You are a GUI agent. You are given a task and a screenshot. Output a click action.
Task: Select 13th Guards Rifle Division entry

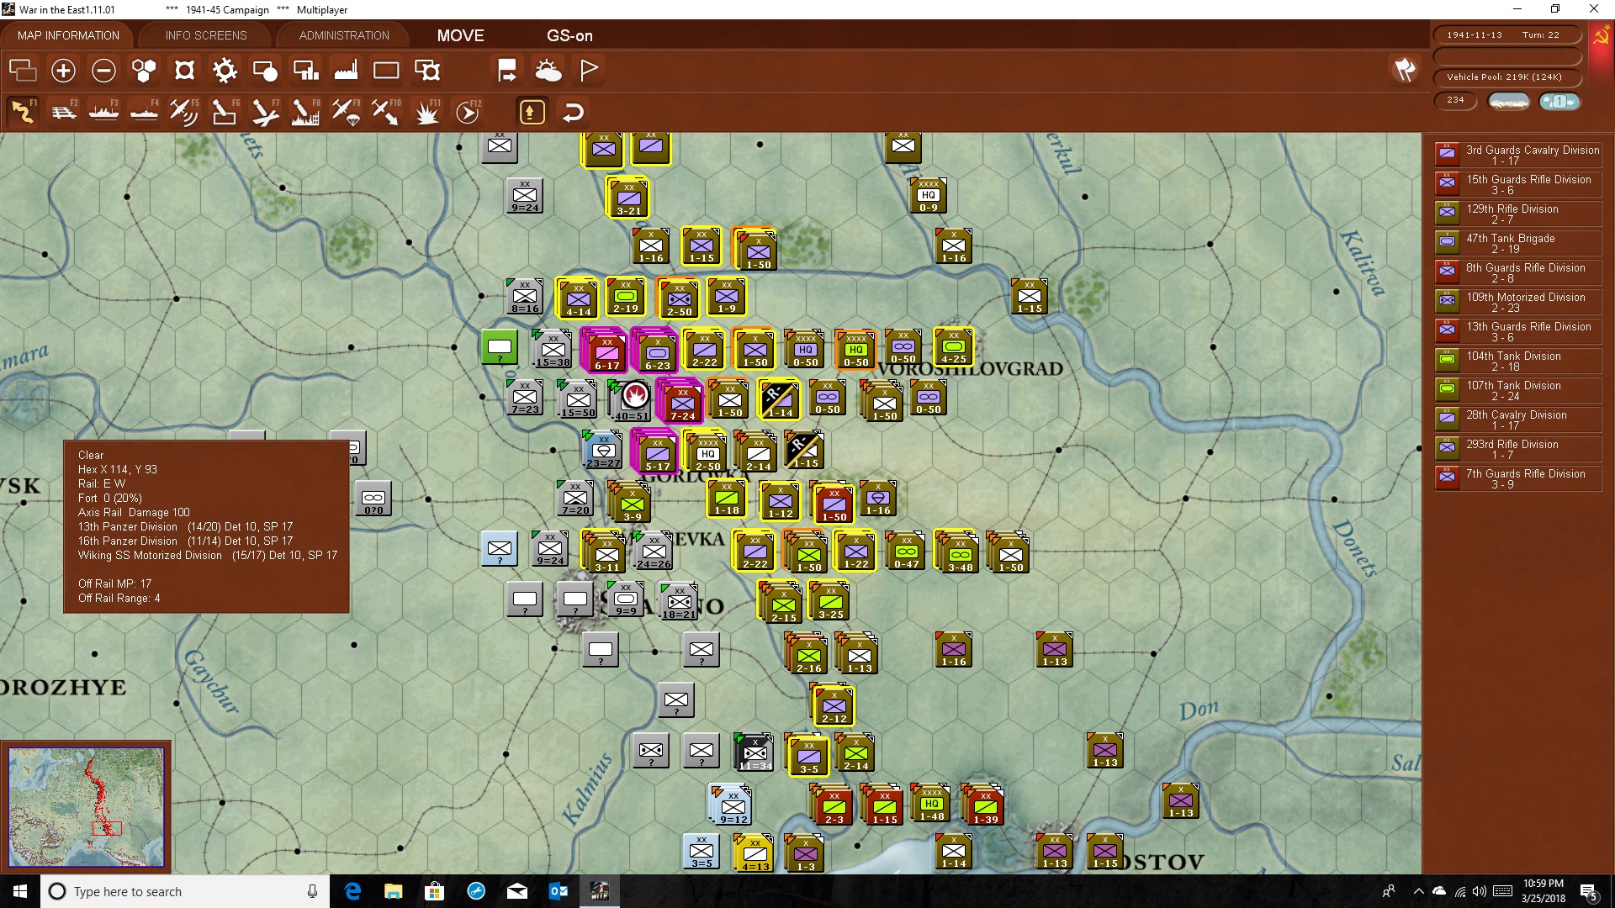click(x=1517, y=331)
